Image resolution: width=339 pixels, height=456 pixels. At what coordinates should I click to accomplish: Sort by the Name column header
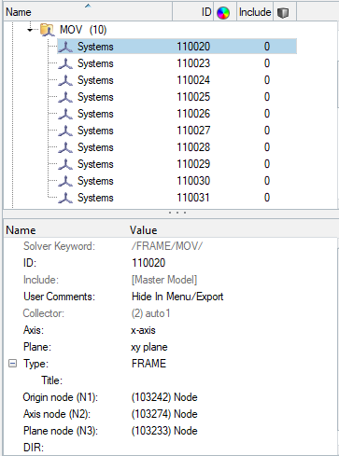click(x=88, y=12)
